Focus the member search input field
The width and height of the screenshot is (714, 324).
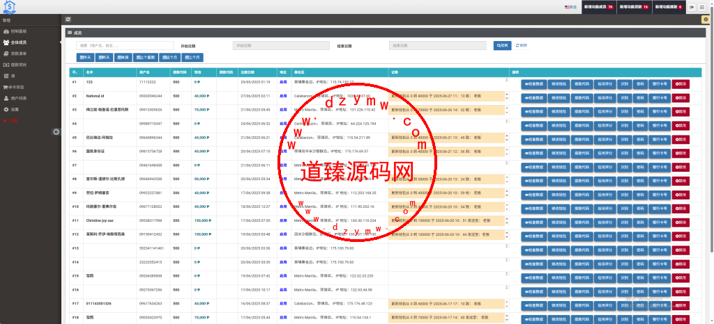tap(125, 46)
